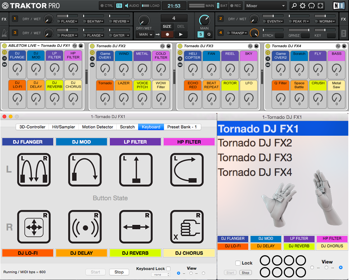
Task: Click the four-way arrows icon above DJ LO-FI
Action: 34,227
